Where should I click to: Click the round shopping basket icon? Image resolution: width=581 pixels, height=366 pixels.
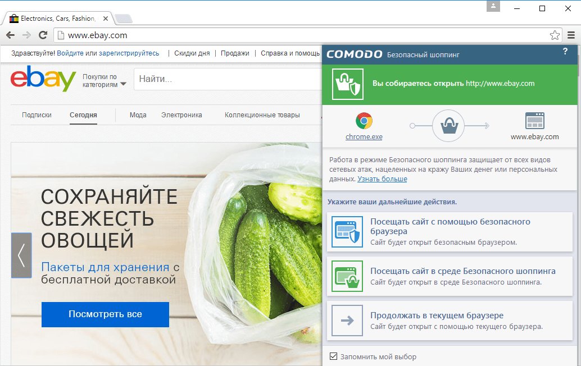click(x=449, y=126)
